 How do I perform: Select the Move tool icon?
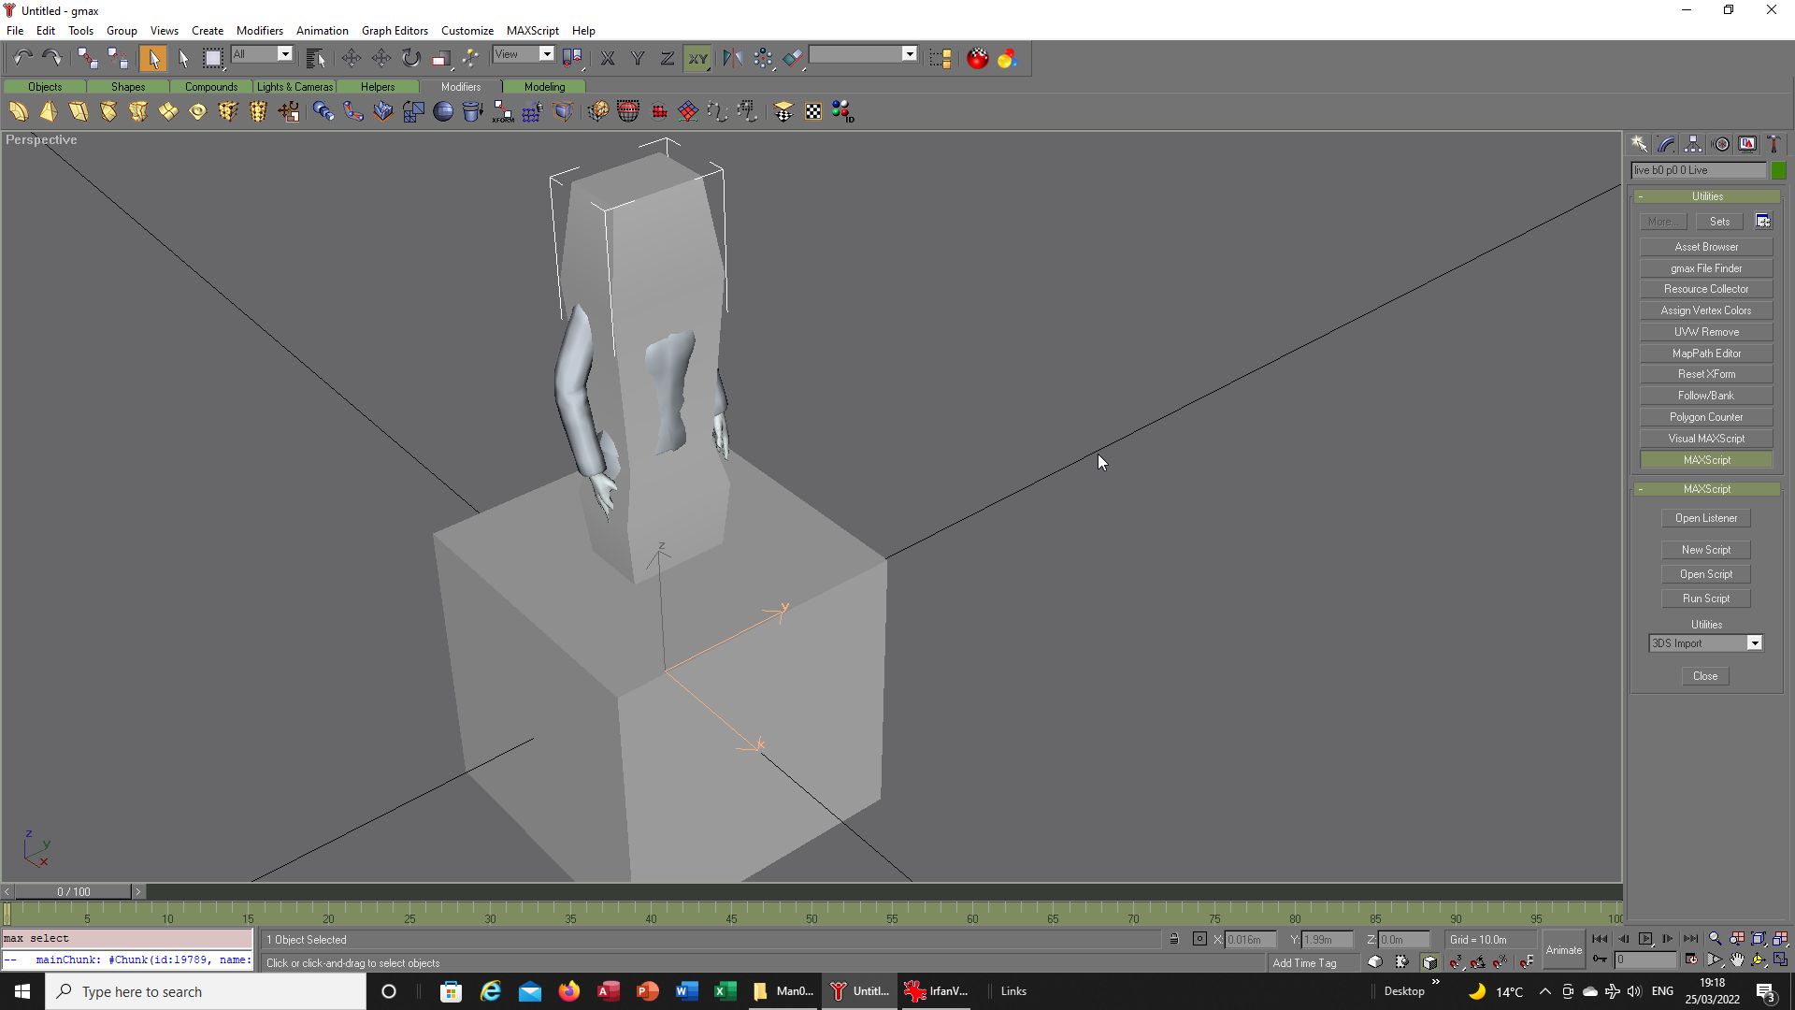pos(352,58)
